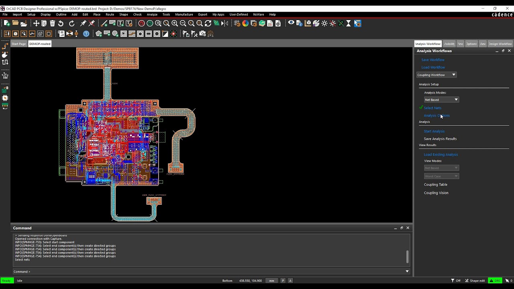This screenshot has width=514, height=289.
Task: Click the Select Nets link
Action: tap(432, 108)
